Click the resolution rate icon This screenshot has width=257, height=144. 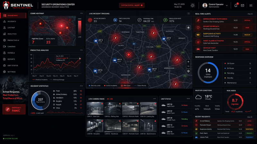[165, 20]
